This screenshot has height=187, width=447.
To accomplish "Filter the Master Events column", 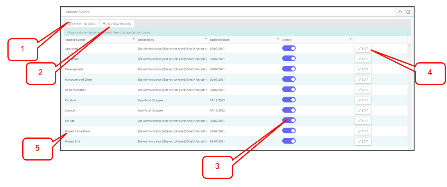I will (133, 39).
